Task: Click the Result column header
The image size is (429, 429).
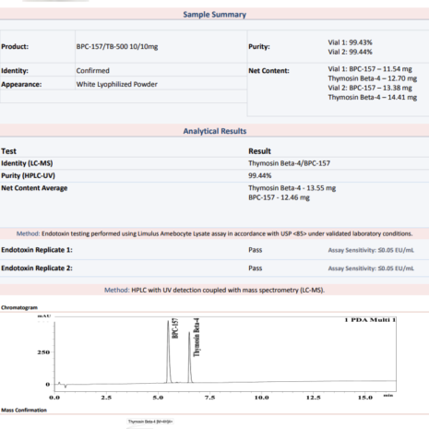Action: coord(259,151)
